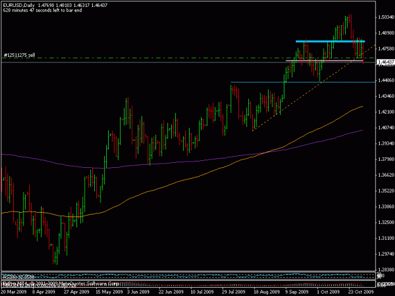395x296 pixels.
Task: Click the current price box 1.46437
Action: pyautogui.click(x=386, y=62)
